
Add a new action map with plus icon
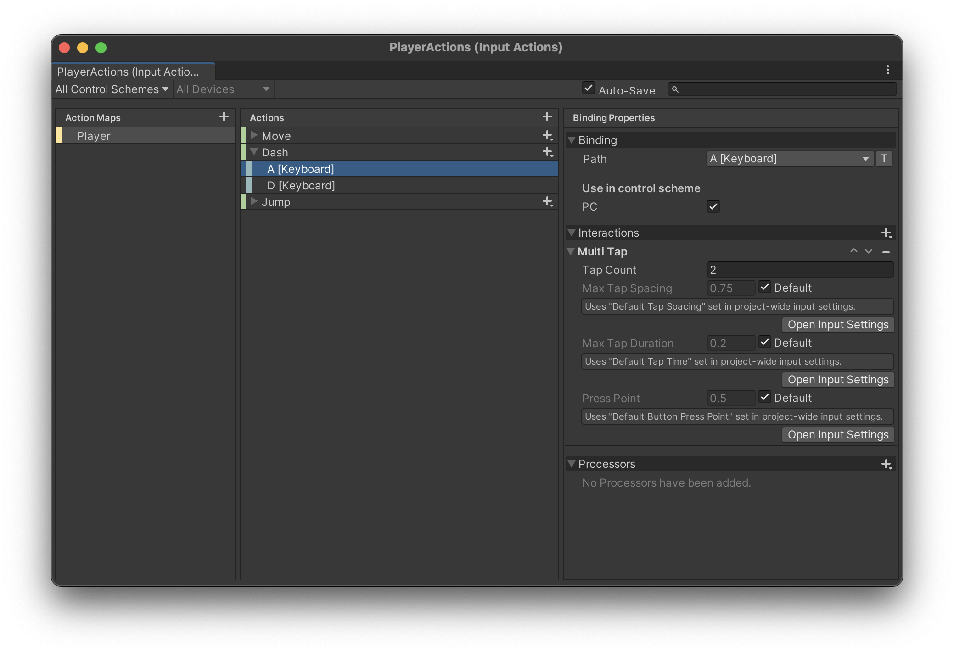[224, 117]
